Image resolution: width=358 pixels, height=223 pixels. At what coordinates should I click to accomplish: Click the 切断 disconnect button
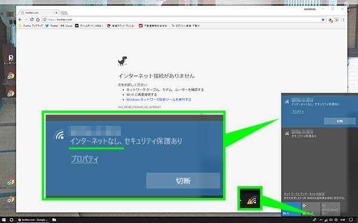click(x=340, y=121)
